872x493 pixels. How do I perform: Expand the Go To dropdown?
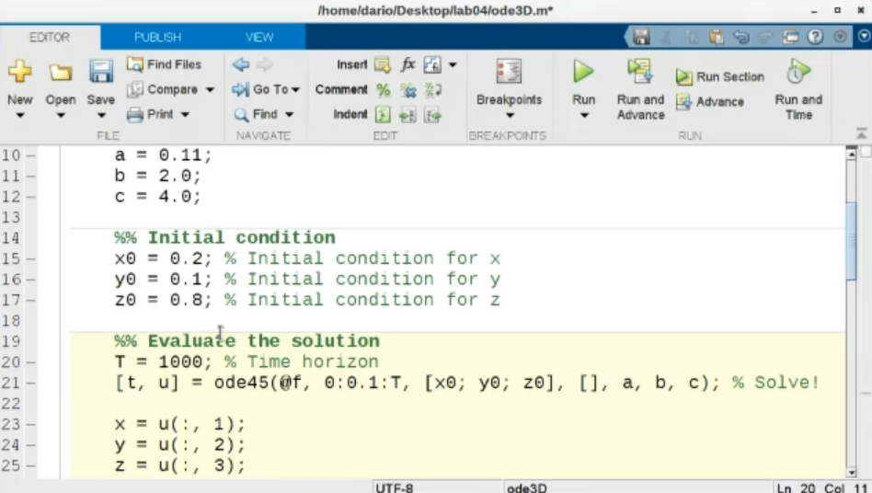(296, 90)
